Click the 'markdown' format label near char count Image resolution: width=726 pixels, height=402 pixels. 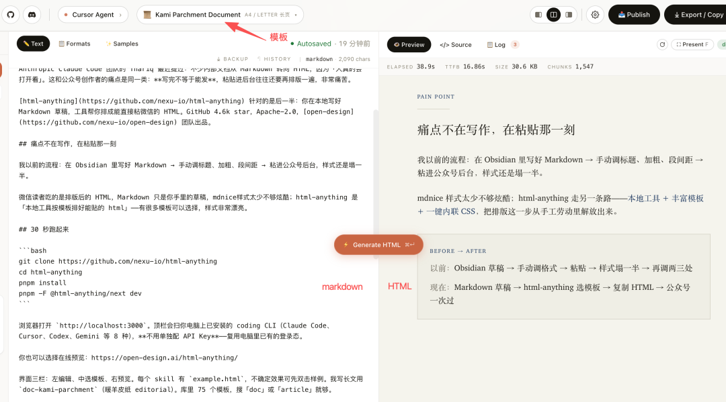point(319,59)
